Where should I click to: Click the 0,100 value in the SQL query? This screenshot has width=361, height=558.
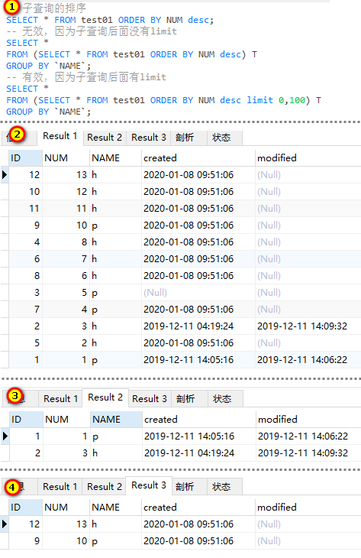click(292, 100)
